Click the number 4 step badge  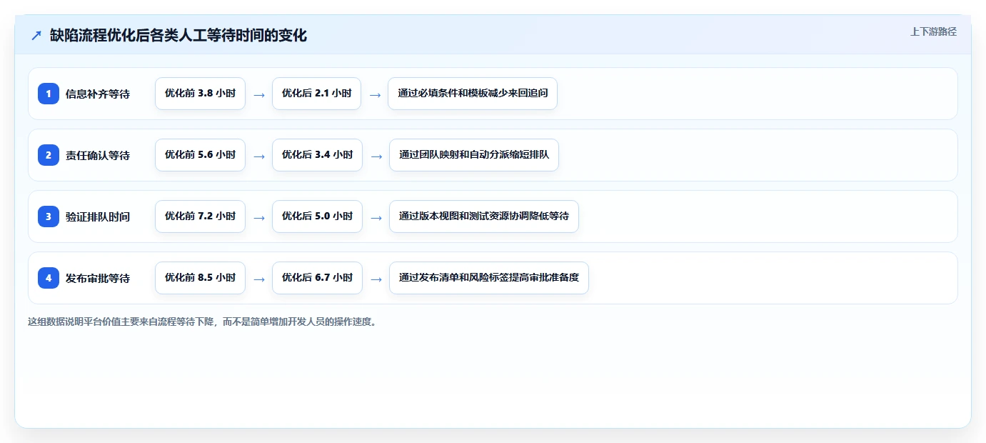pyautogui.click(x=49, y=278)
